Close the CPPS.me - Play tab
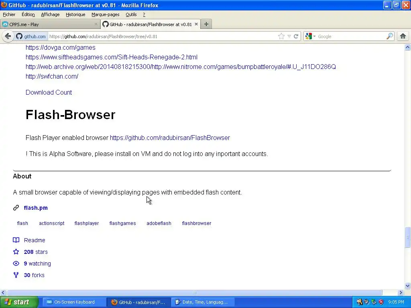Screen dimensions: 411x308 click(96, 24)
